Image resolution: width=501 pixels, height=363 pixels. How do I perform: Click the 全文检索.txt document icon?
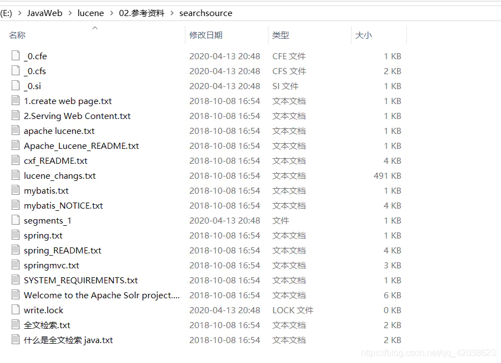tap(16, 324)
